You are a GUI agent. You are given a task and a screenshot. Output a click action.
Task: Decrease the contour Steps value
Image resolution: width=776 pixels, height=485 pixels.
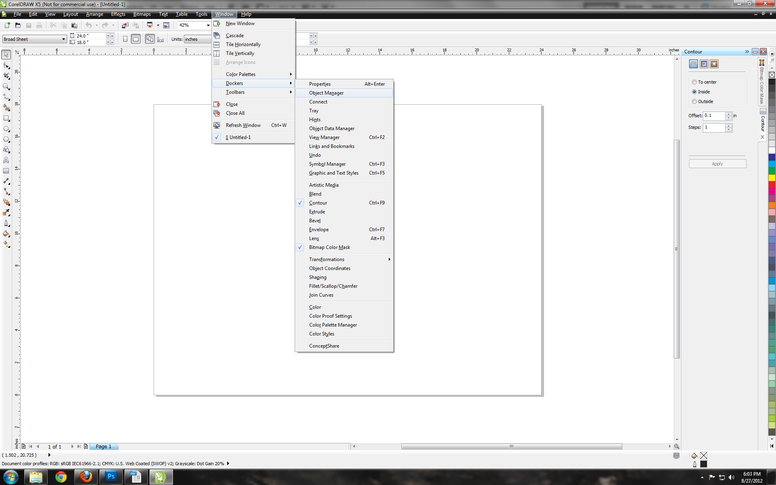[x=728, y=130]
